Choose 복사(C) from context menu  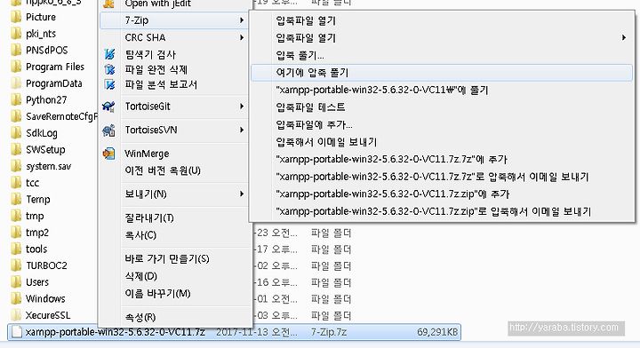click(174, 235)
